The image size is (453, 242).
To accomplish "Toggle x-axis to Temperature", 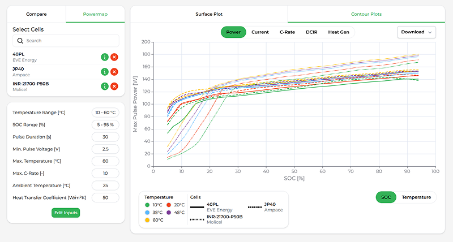I will [416, 197].
